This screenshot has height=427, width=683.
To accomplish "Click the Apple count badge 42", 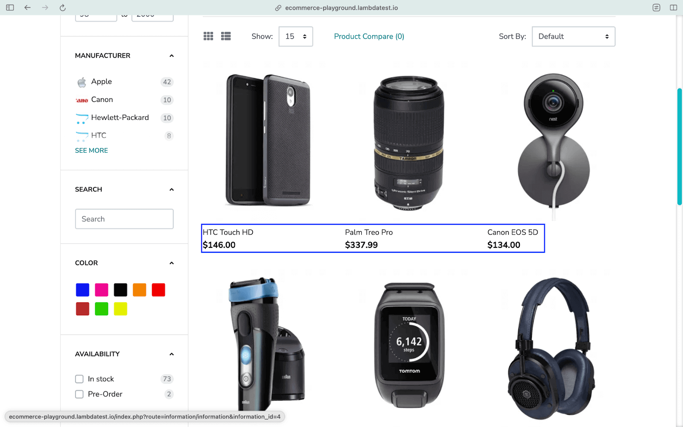I will (x=167, y=82).
